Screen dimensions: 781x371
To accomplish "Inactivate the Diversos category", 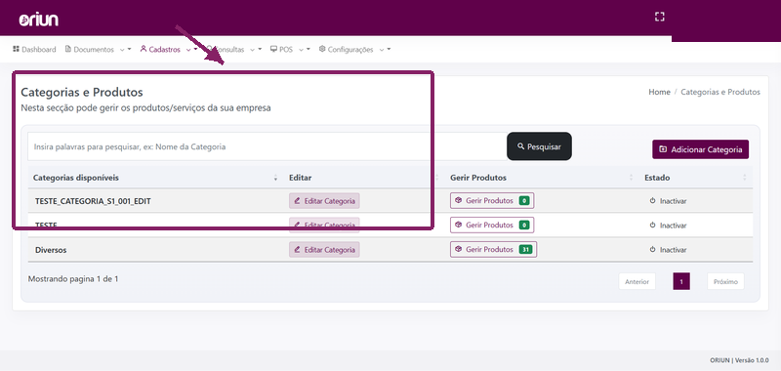I will [669, 250].
